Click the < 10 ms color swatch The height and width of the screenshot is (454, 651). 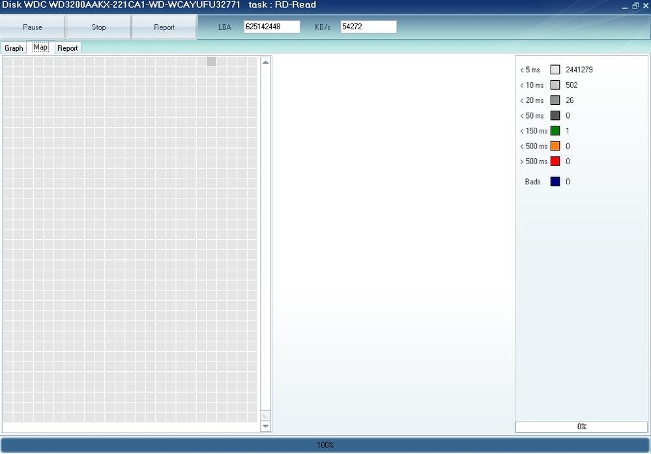pyautogui.click(x=555, y=85)
